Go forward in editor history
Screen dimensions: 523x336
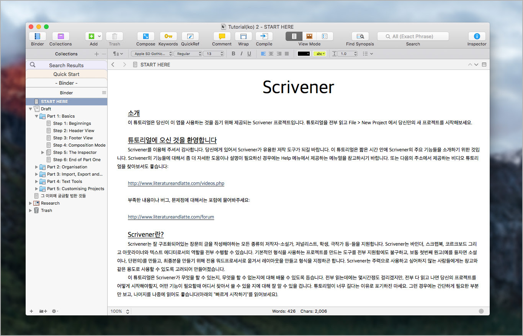tap(124, 65)
